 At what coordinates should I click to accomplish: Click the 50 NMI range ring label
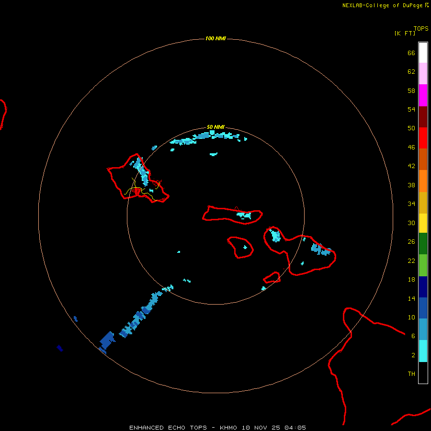215,127
